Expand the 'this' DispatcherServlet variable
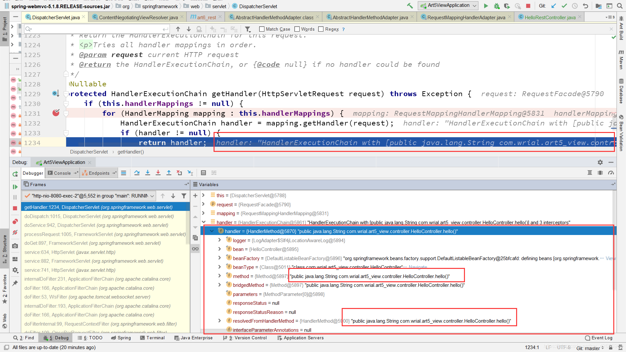Screen dimensions: 626x352 click(203, 195)
